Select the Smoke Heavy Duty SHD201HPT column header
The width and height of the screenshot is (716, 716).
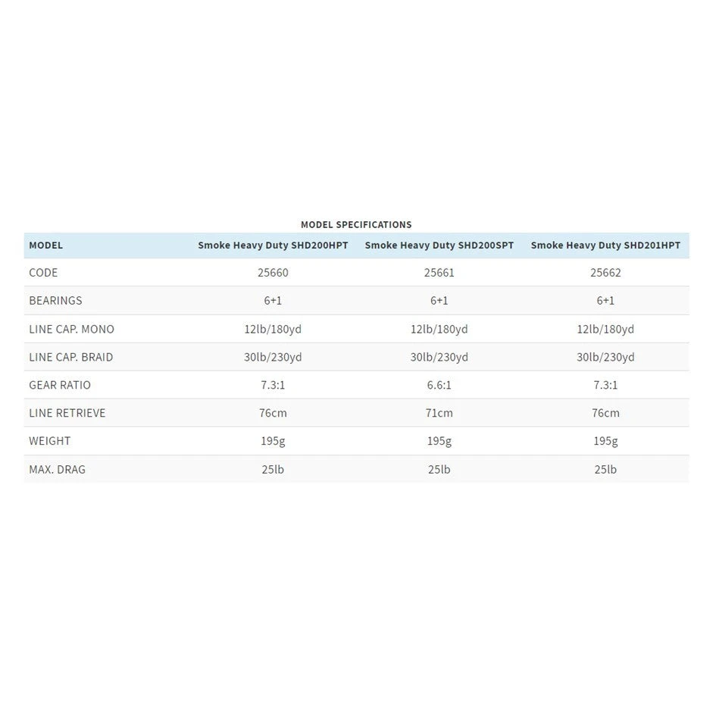coord(605,245)
